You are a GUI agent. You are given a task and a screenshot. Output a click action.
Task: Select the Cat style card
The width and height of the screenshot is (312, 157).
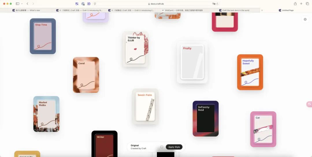(x=263, y=129)
